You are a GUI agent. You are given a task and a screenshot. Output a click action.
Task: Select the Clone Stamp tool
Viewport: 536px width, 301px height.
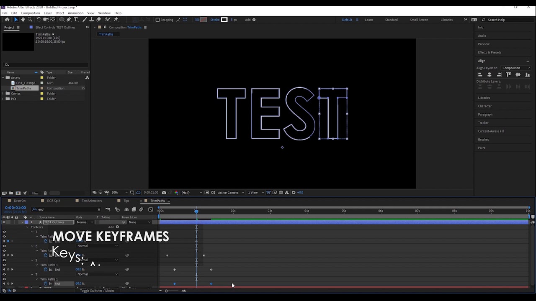[92, 20]
